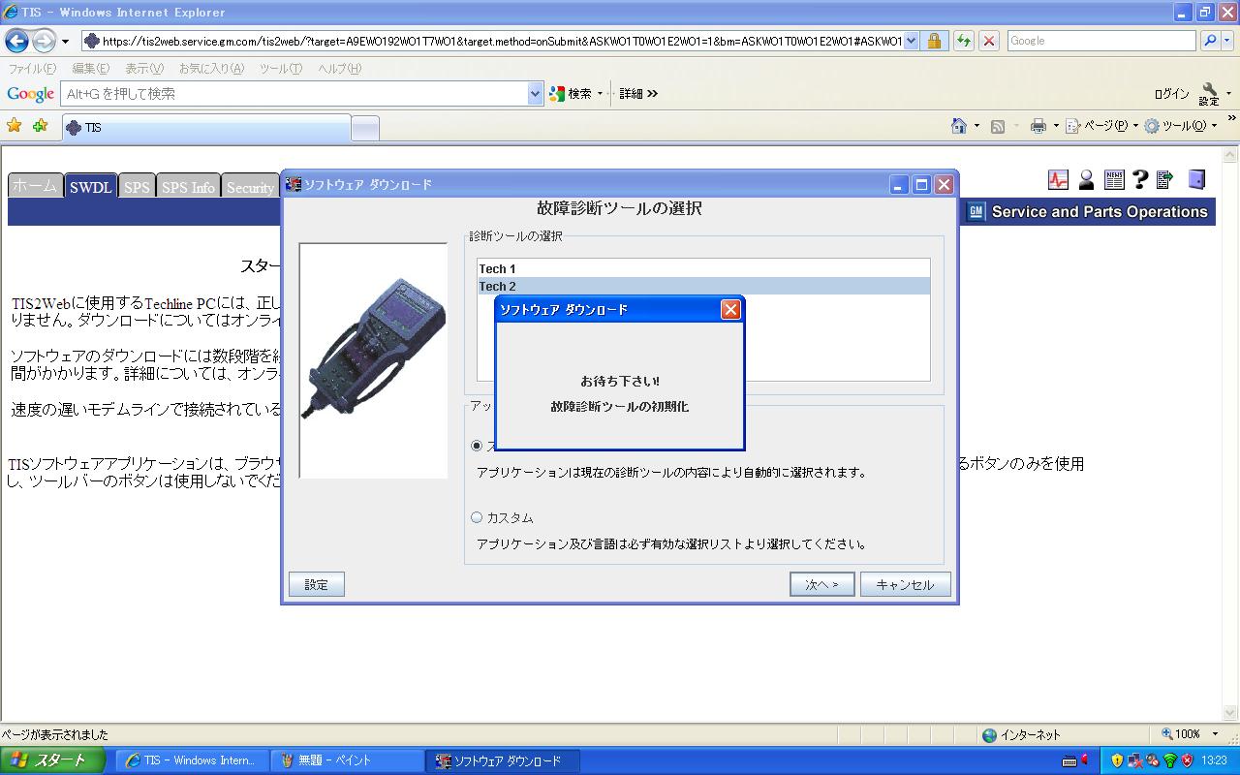Click the magnifier search button in IE
This screenshot has height=775, width=1240.
1209,42
